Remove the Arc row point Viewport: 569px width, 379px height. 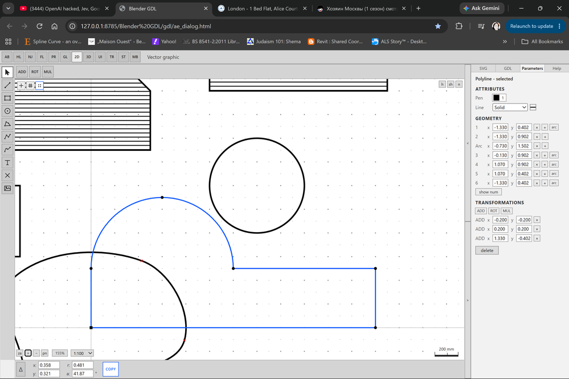pos(537,146)
